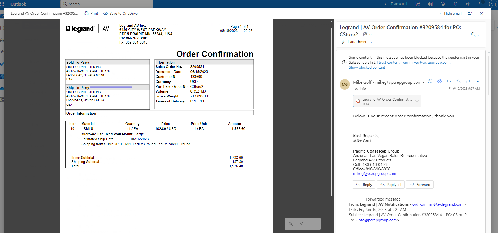Print the attachment preview
Image resolution: width=498 pixels, height=233 pixels.
pos(91,13)
